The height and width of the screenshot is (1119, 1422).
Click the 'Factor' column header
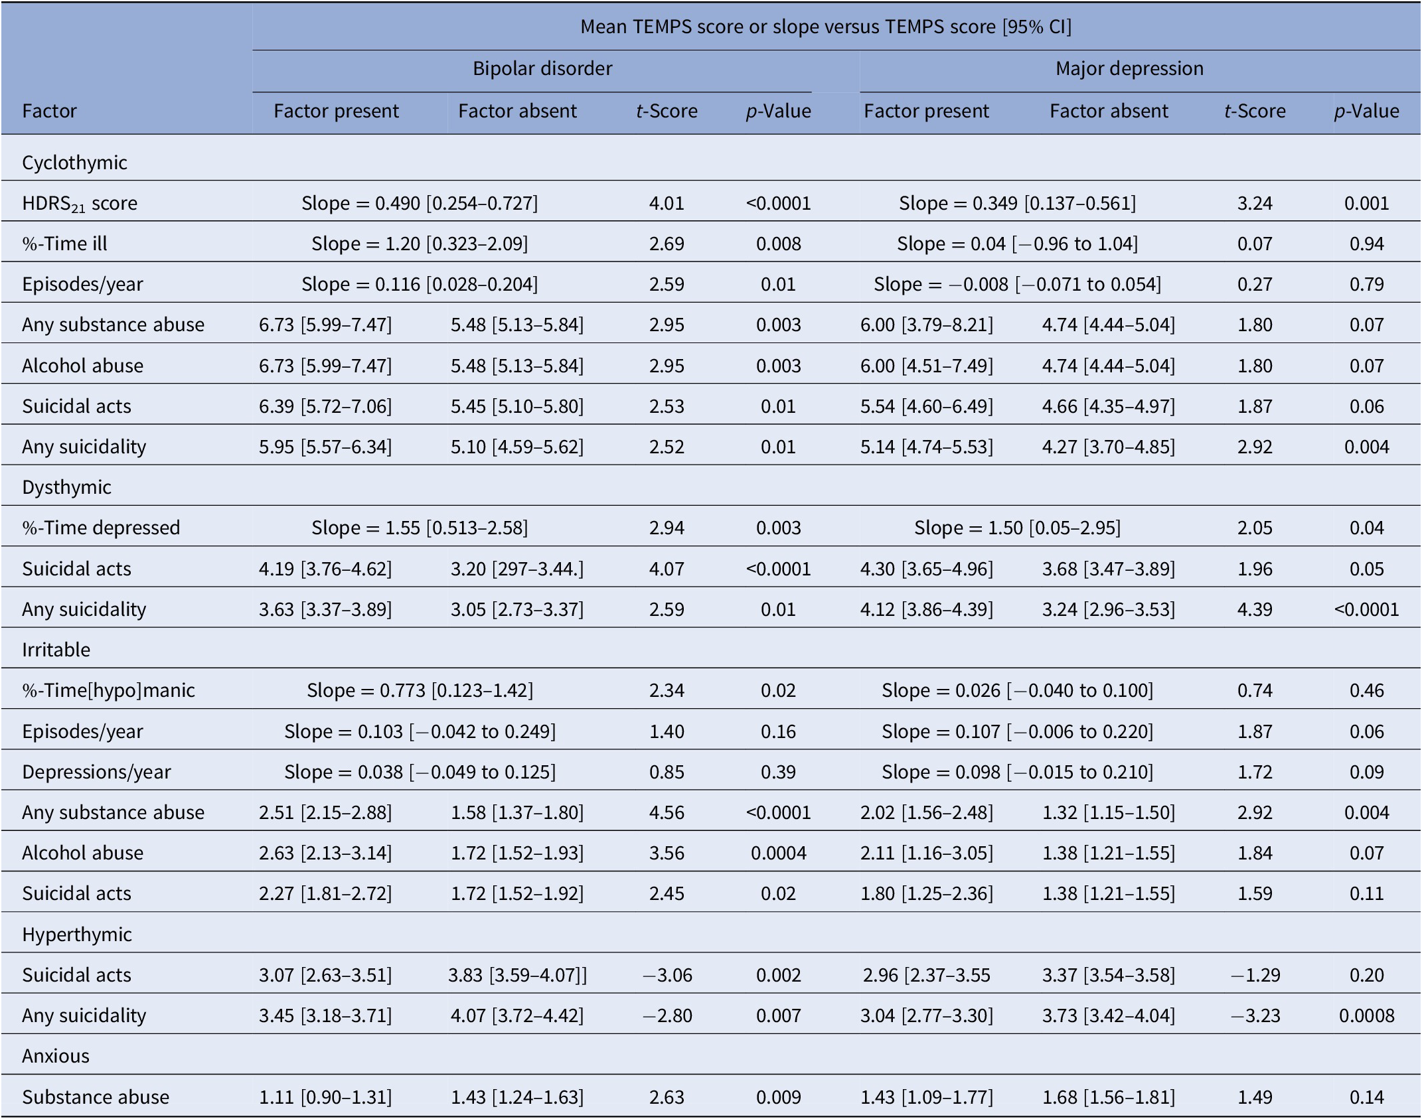coord(49,111)
